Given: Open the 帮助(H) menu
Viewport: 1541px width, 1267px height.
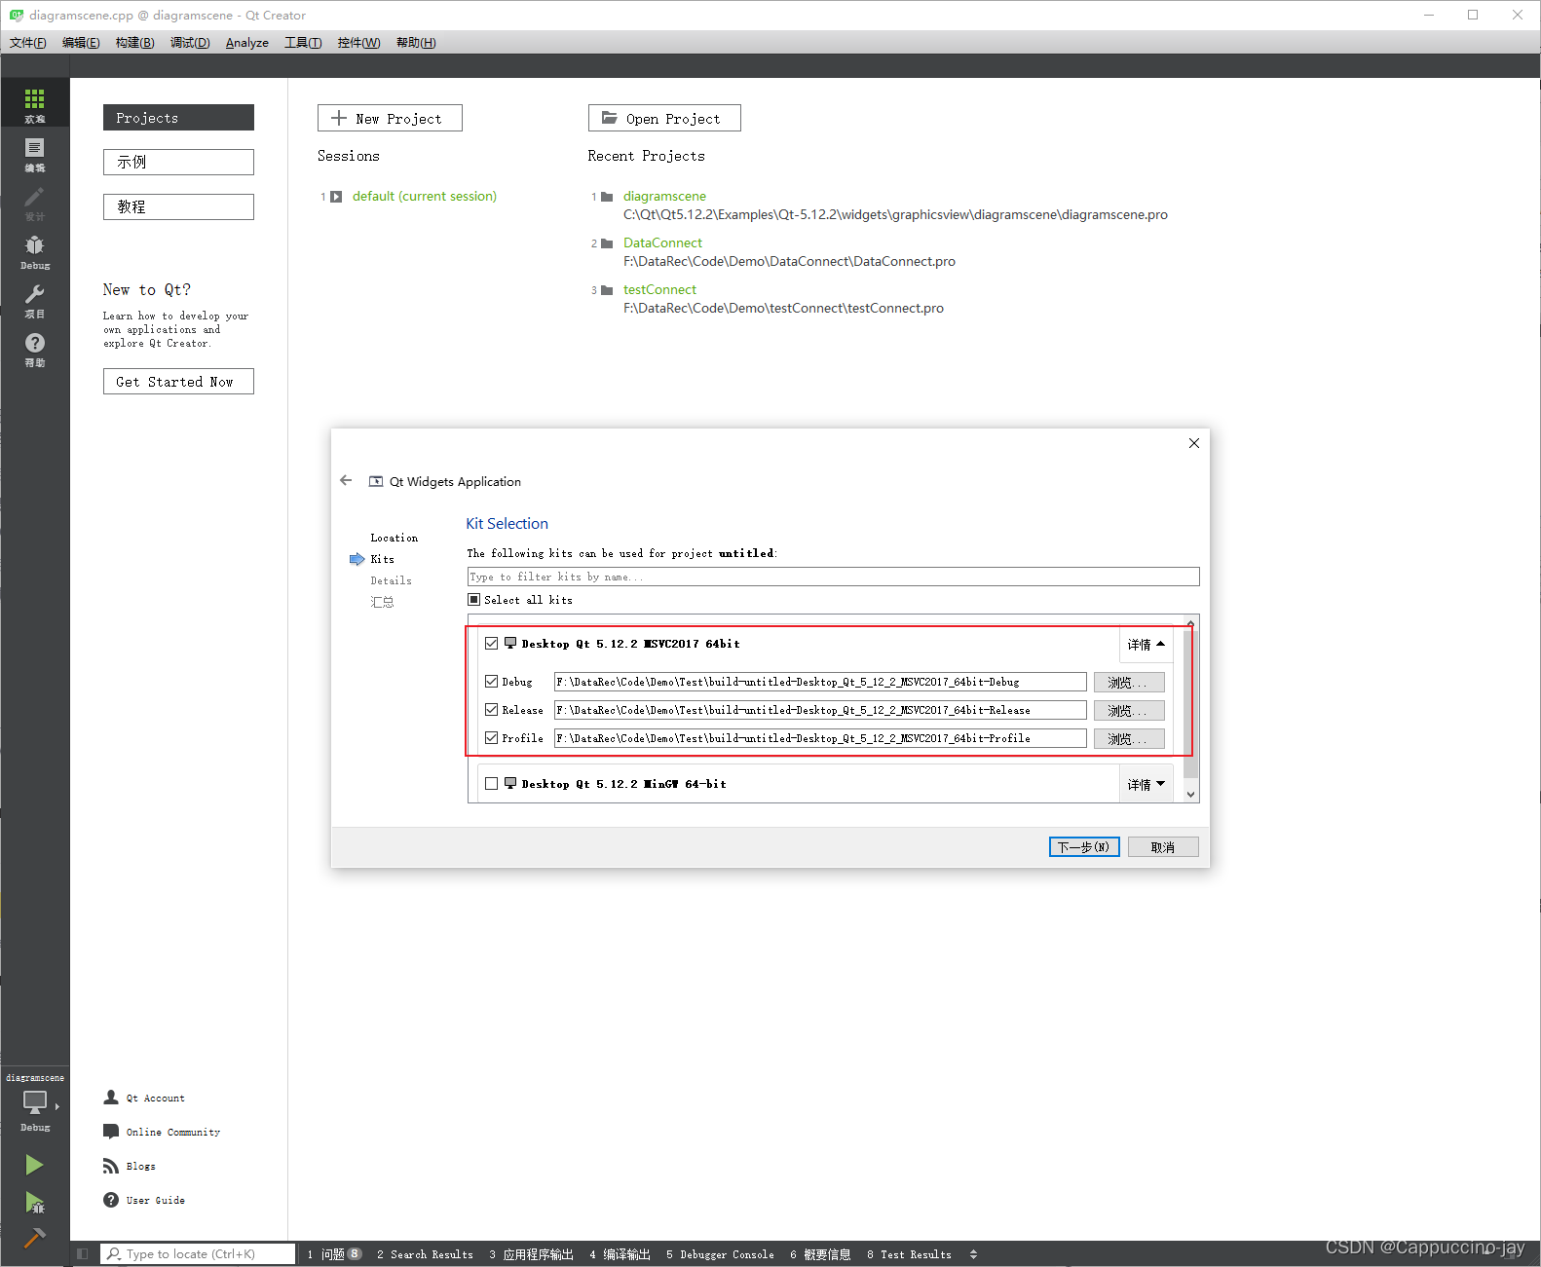Looking at the screenshot, I should tap(416, 43).
